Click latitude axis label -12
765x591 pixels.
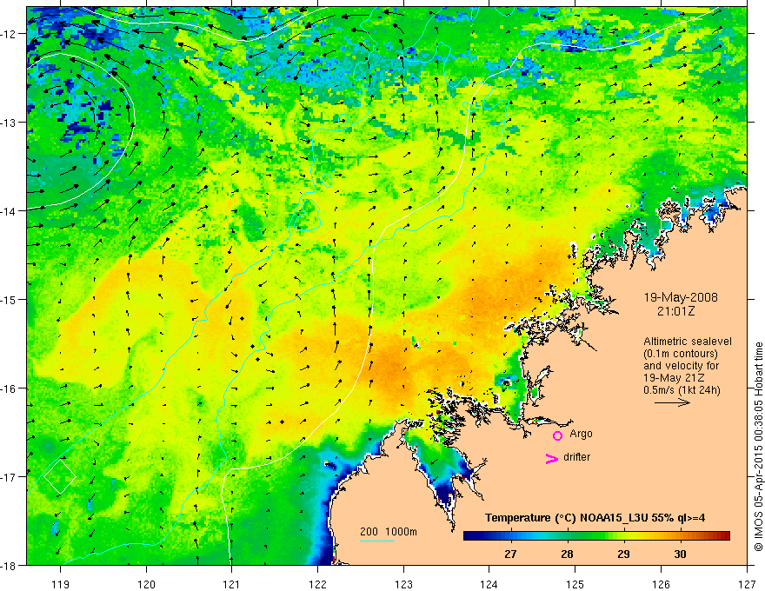pos(10,34)
